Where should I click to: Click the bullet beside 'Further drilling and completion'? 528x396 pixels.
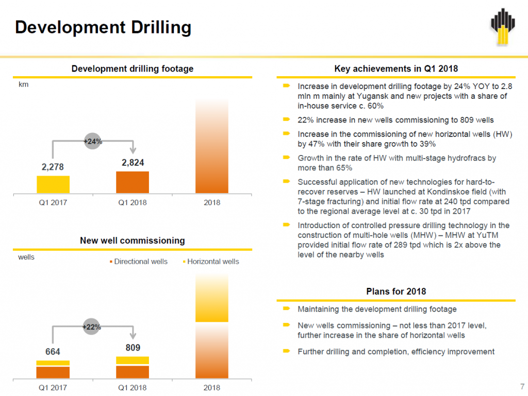tap(286, 351)
